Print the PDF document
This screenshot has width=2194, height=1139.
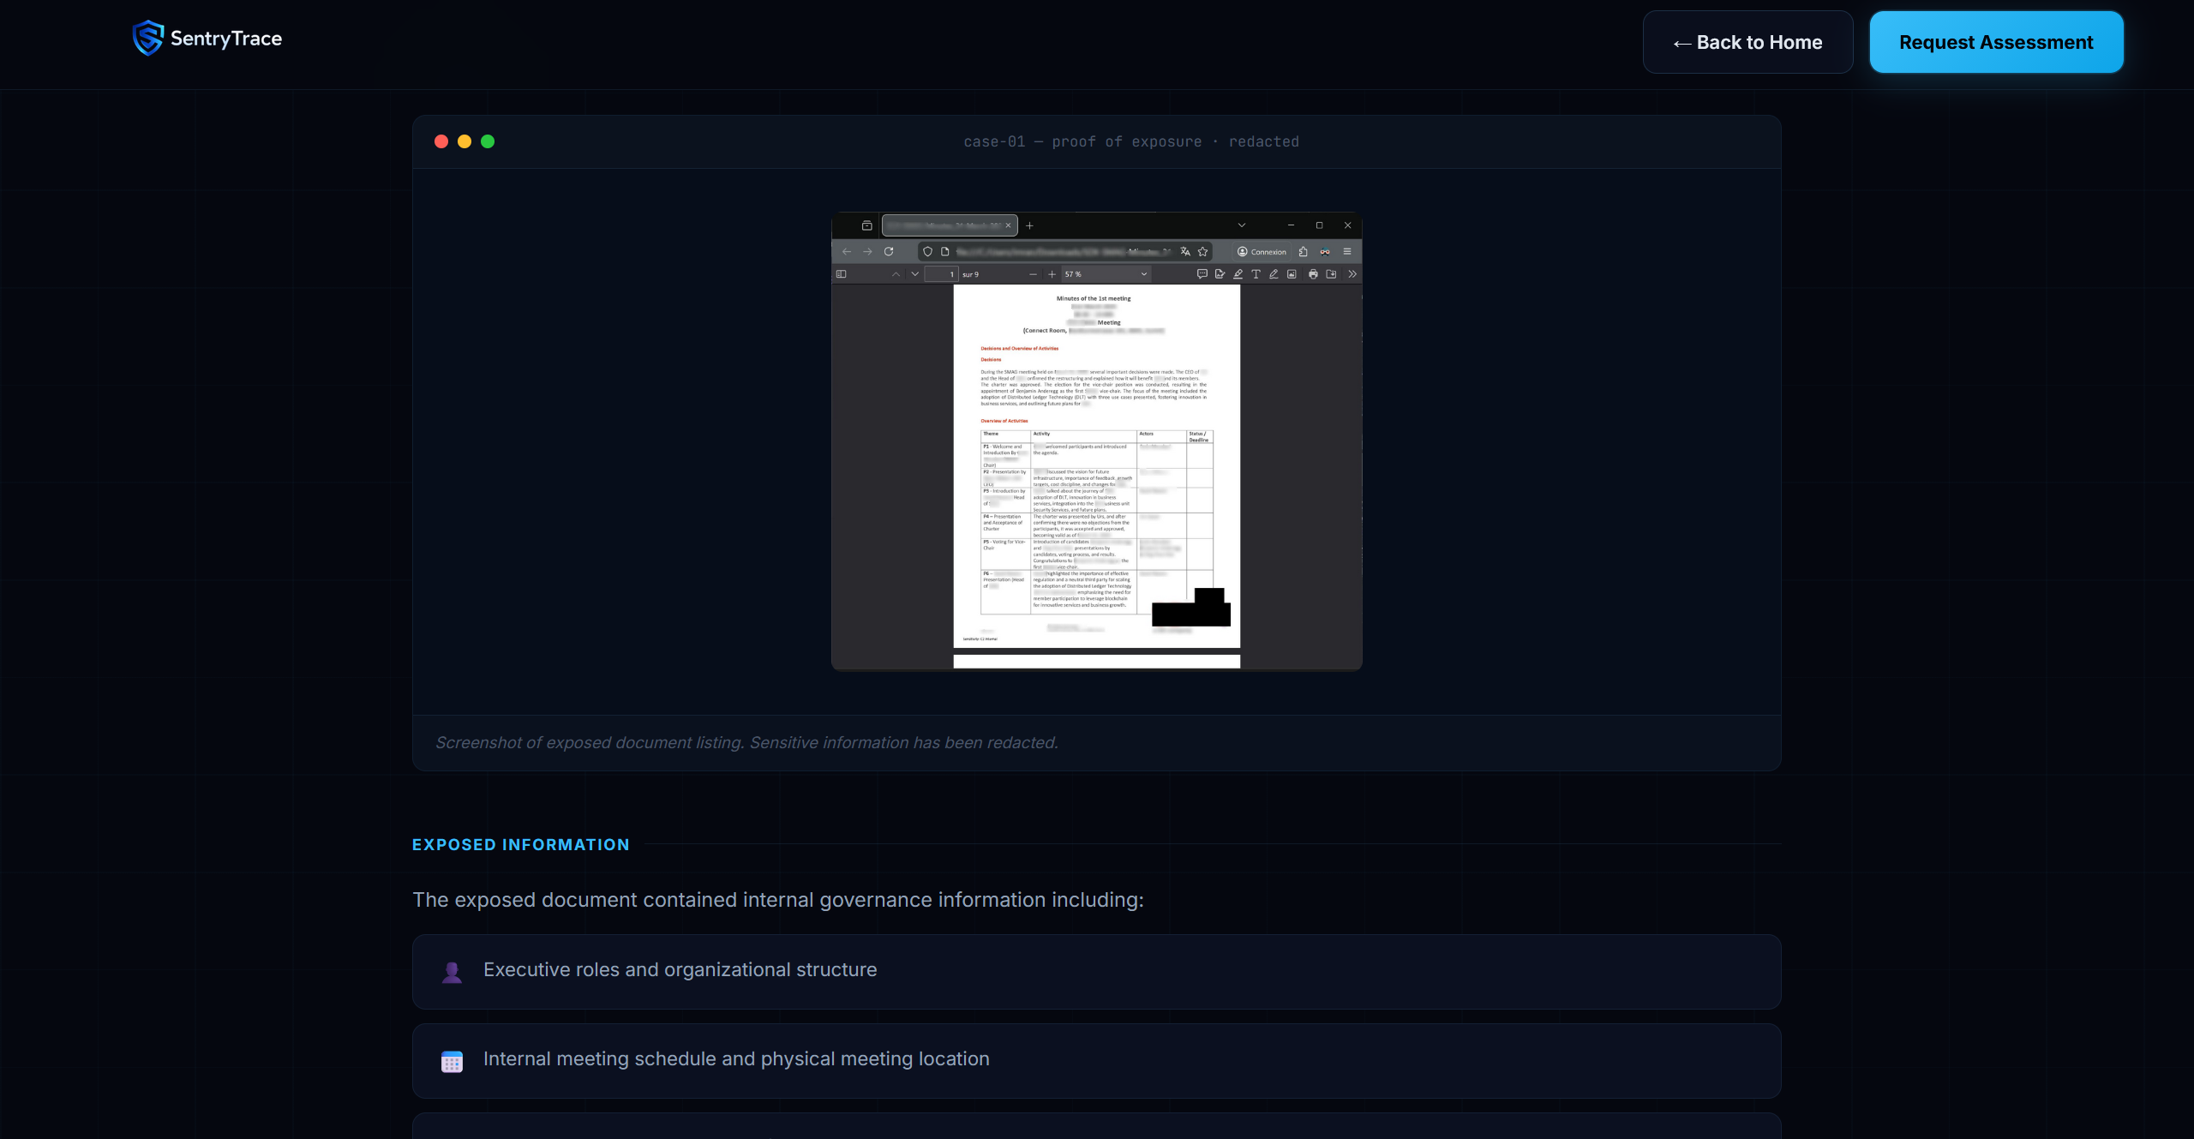[1311, 274]
